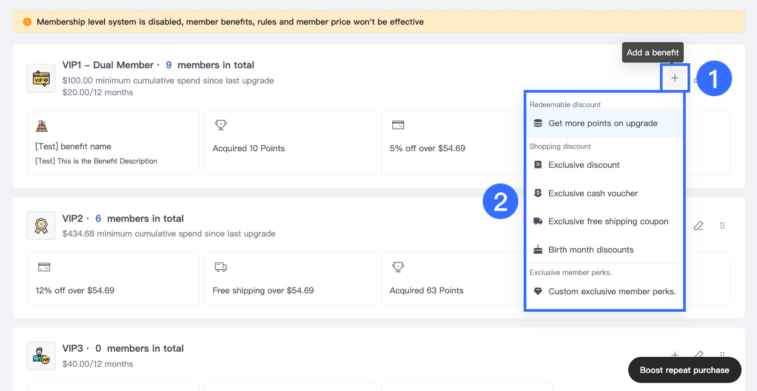
Task: Click VIP1's plus icon to add benefit
Action: [675, 78]
